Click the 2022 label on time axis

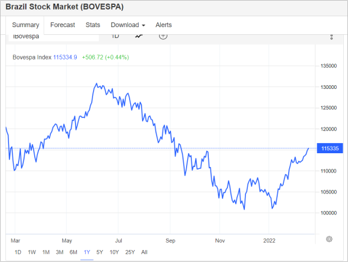point(269,240)
